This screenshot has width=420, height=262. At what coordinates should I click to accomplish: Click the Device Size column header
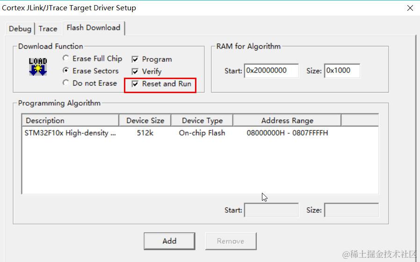tap(145, 120)
